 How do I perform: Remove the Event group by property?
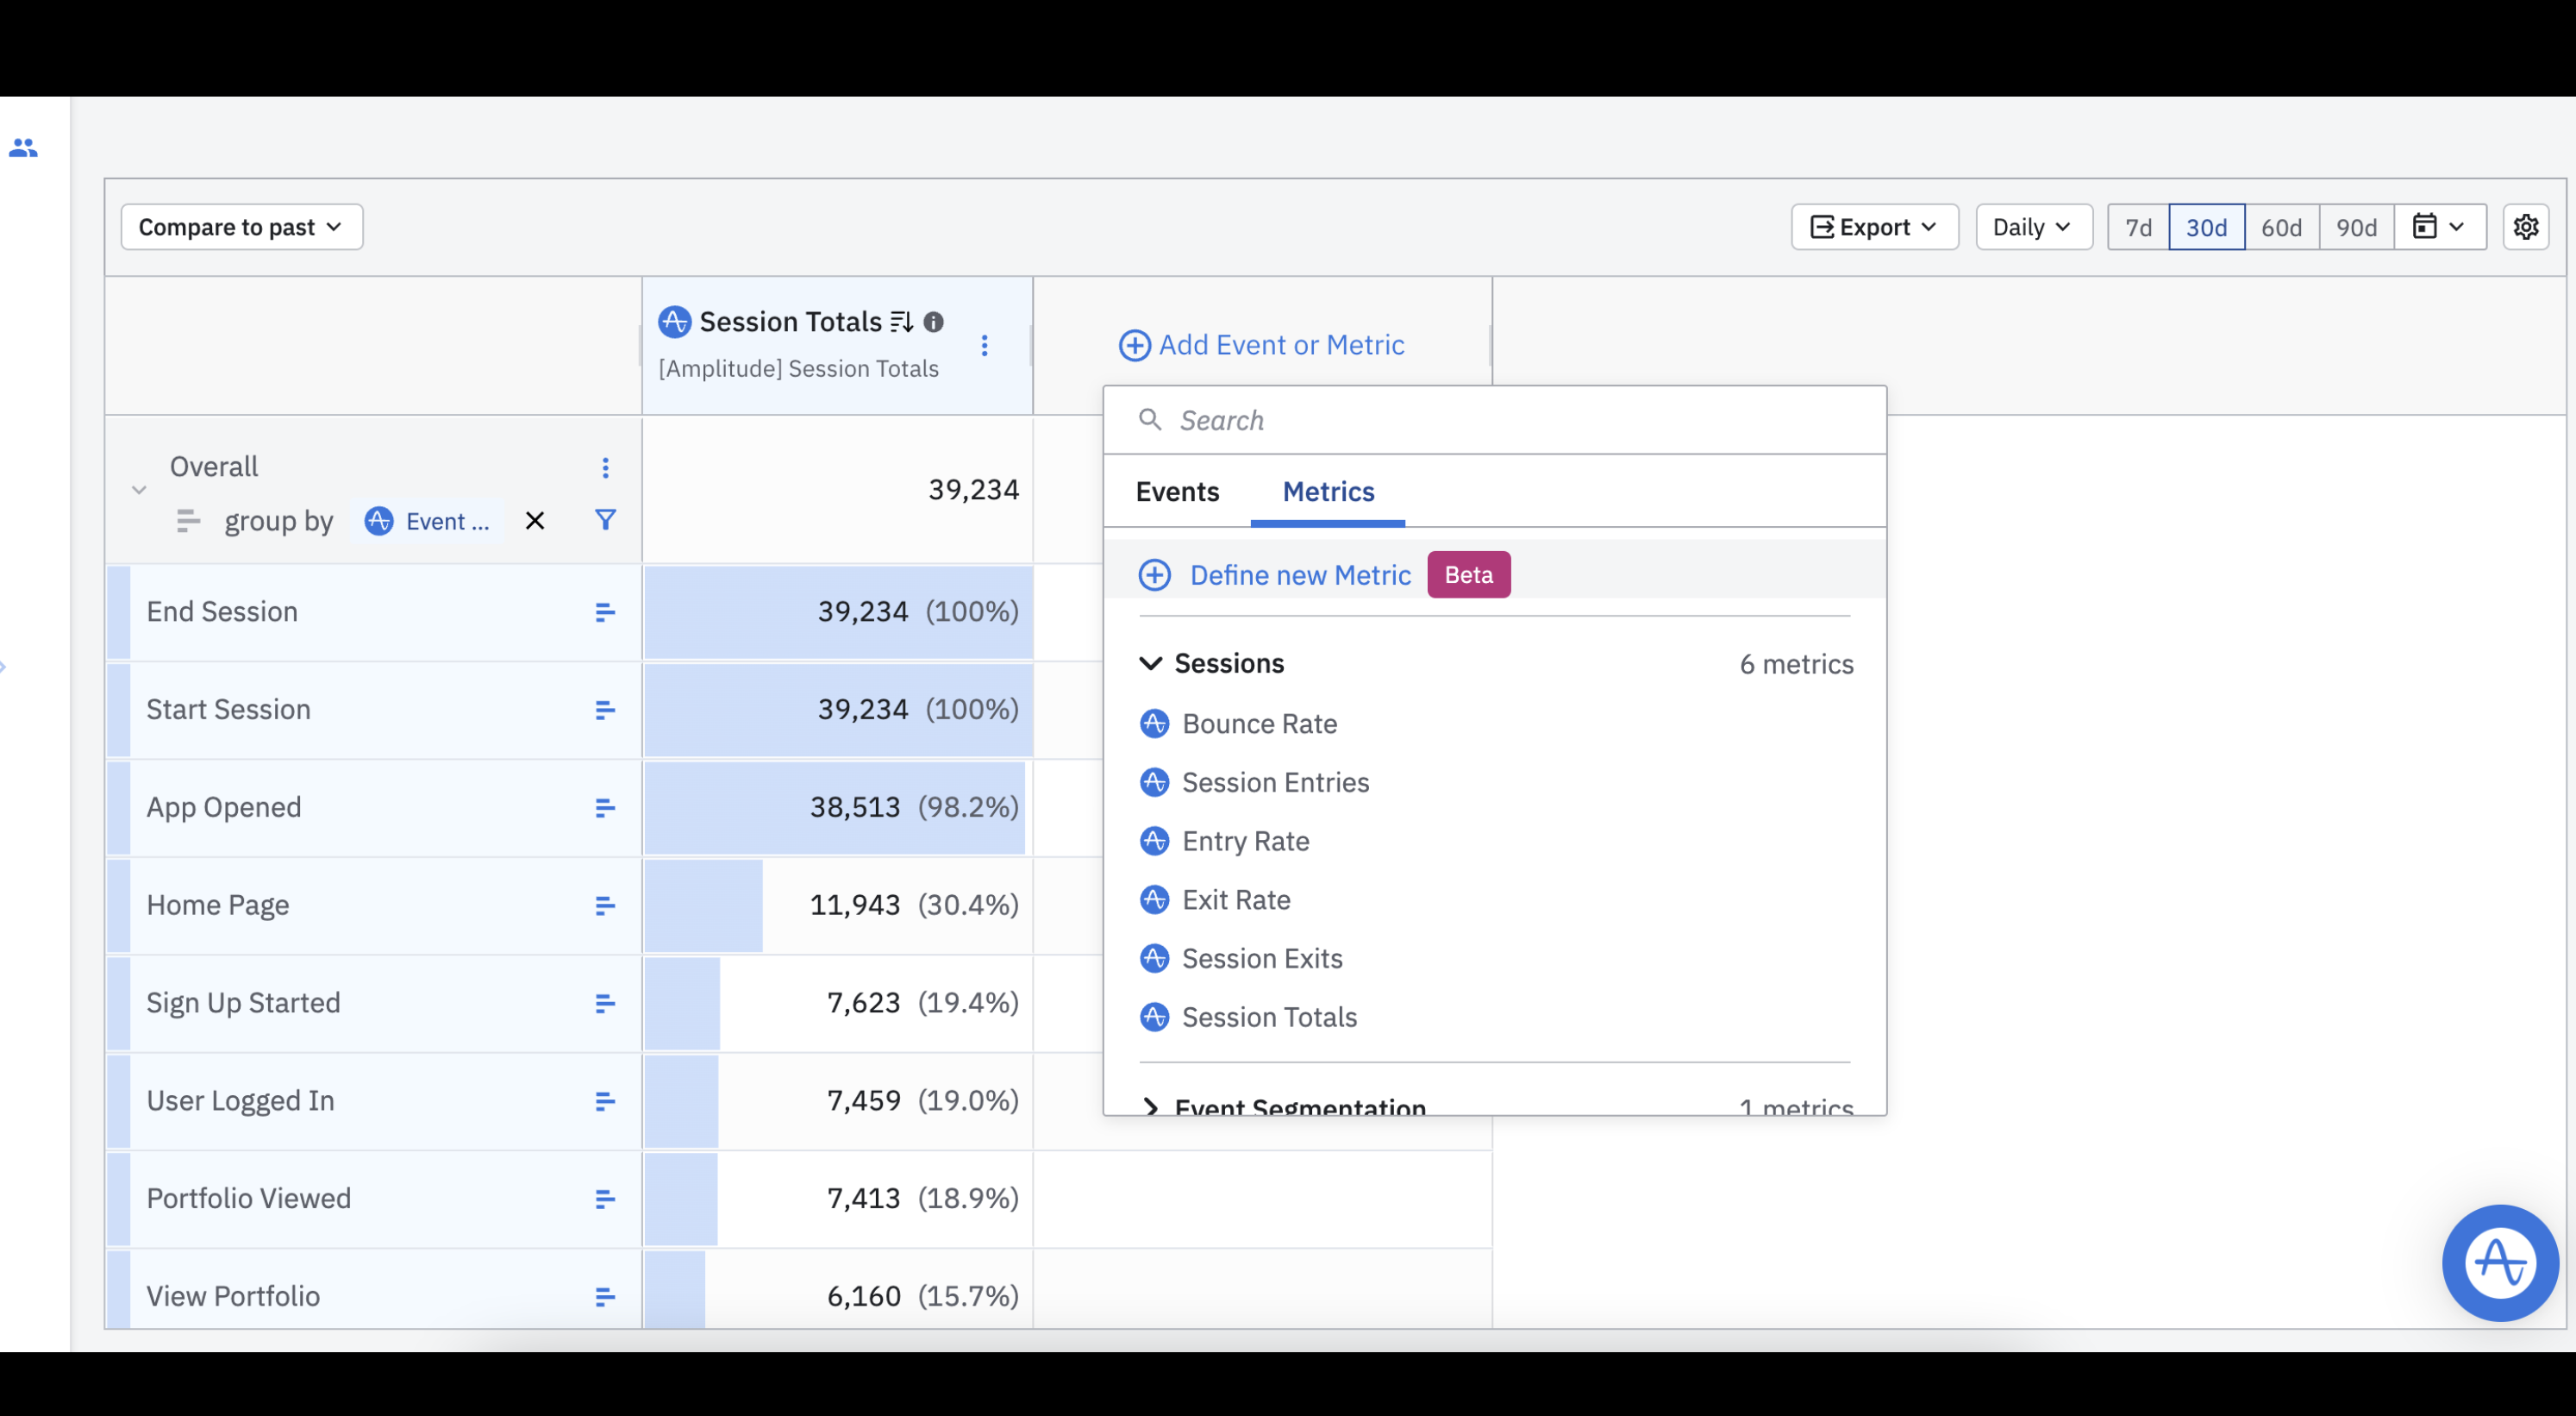click(x=535, y=521)
